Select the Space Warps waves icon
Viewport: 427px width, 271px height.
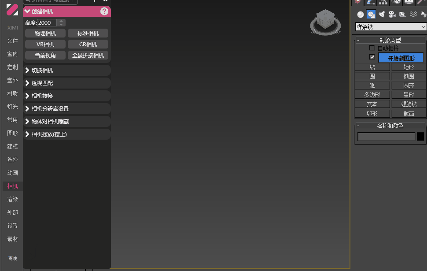tap(413, 15)
